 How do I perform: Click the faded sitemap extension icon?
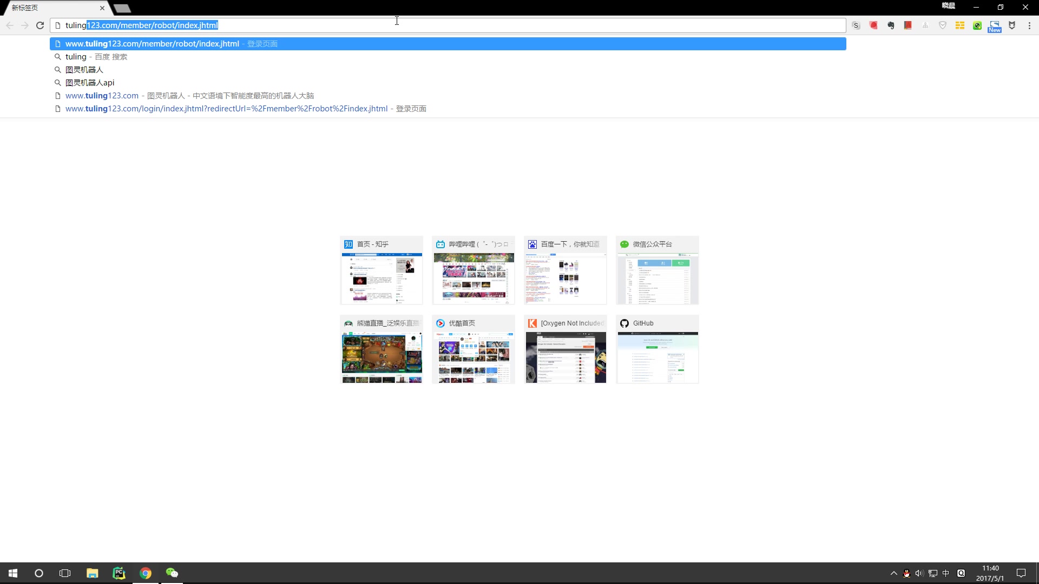click(x=925, y=25)
